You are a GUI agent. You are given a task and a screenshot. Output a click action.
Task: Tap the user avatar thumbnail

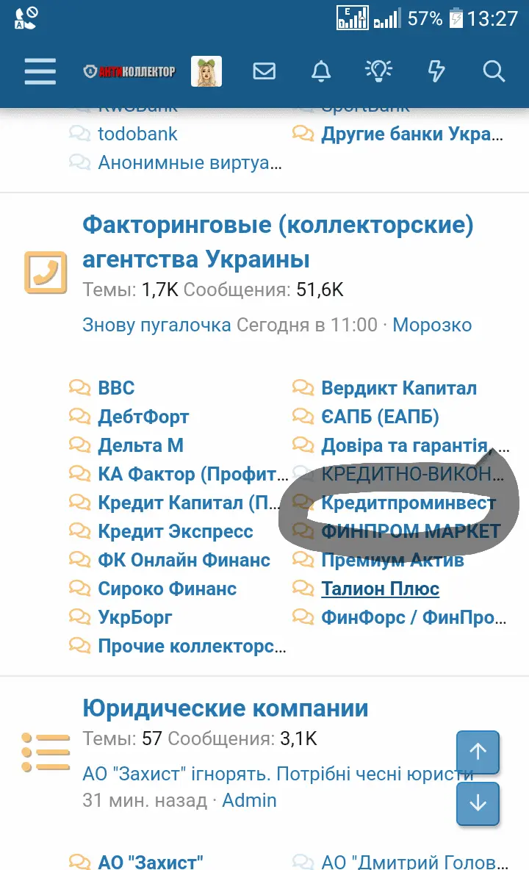pos(206,71)
